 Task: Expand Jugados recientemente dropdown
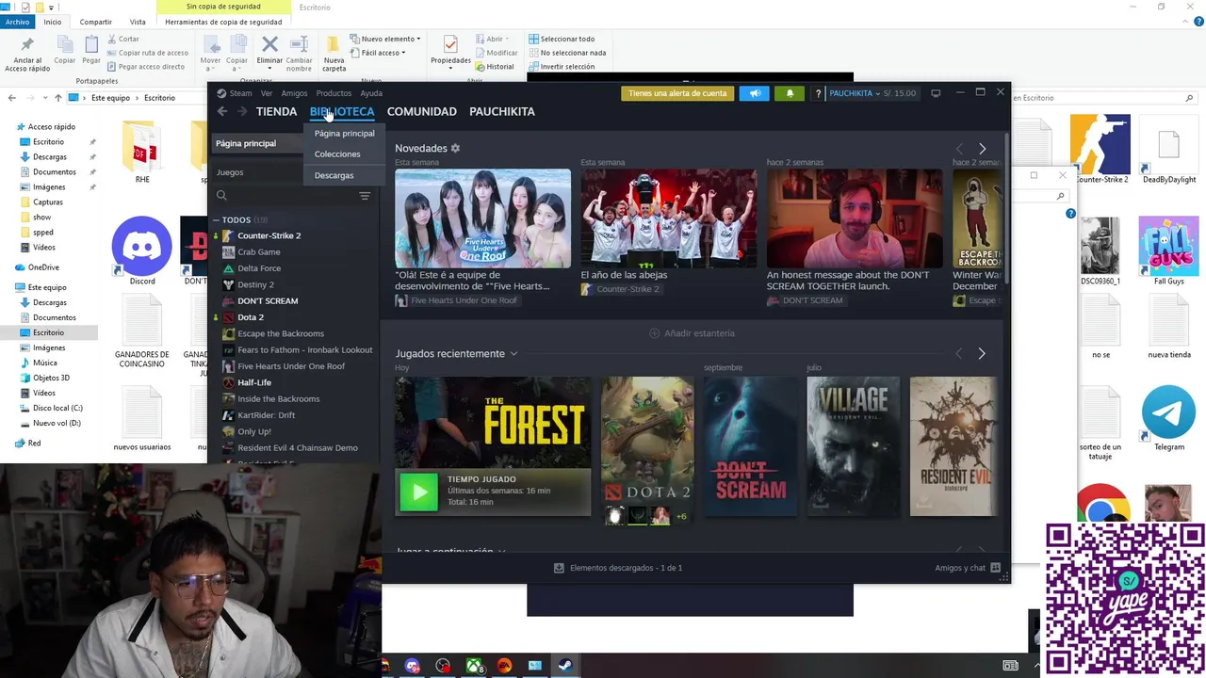(x=513, y=354)
